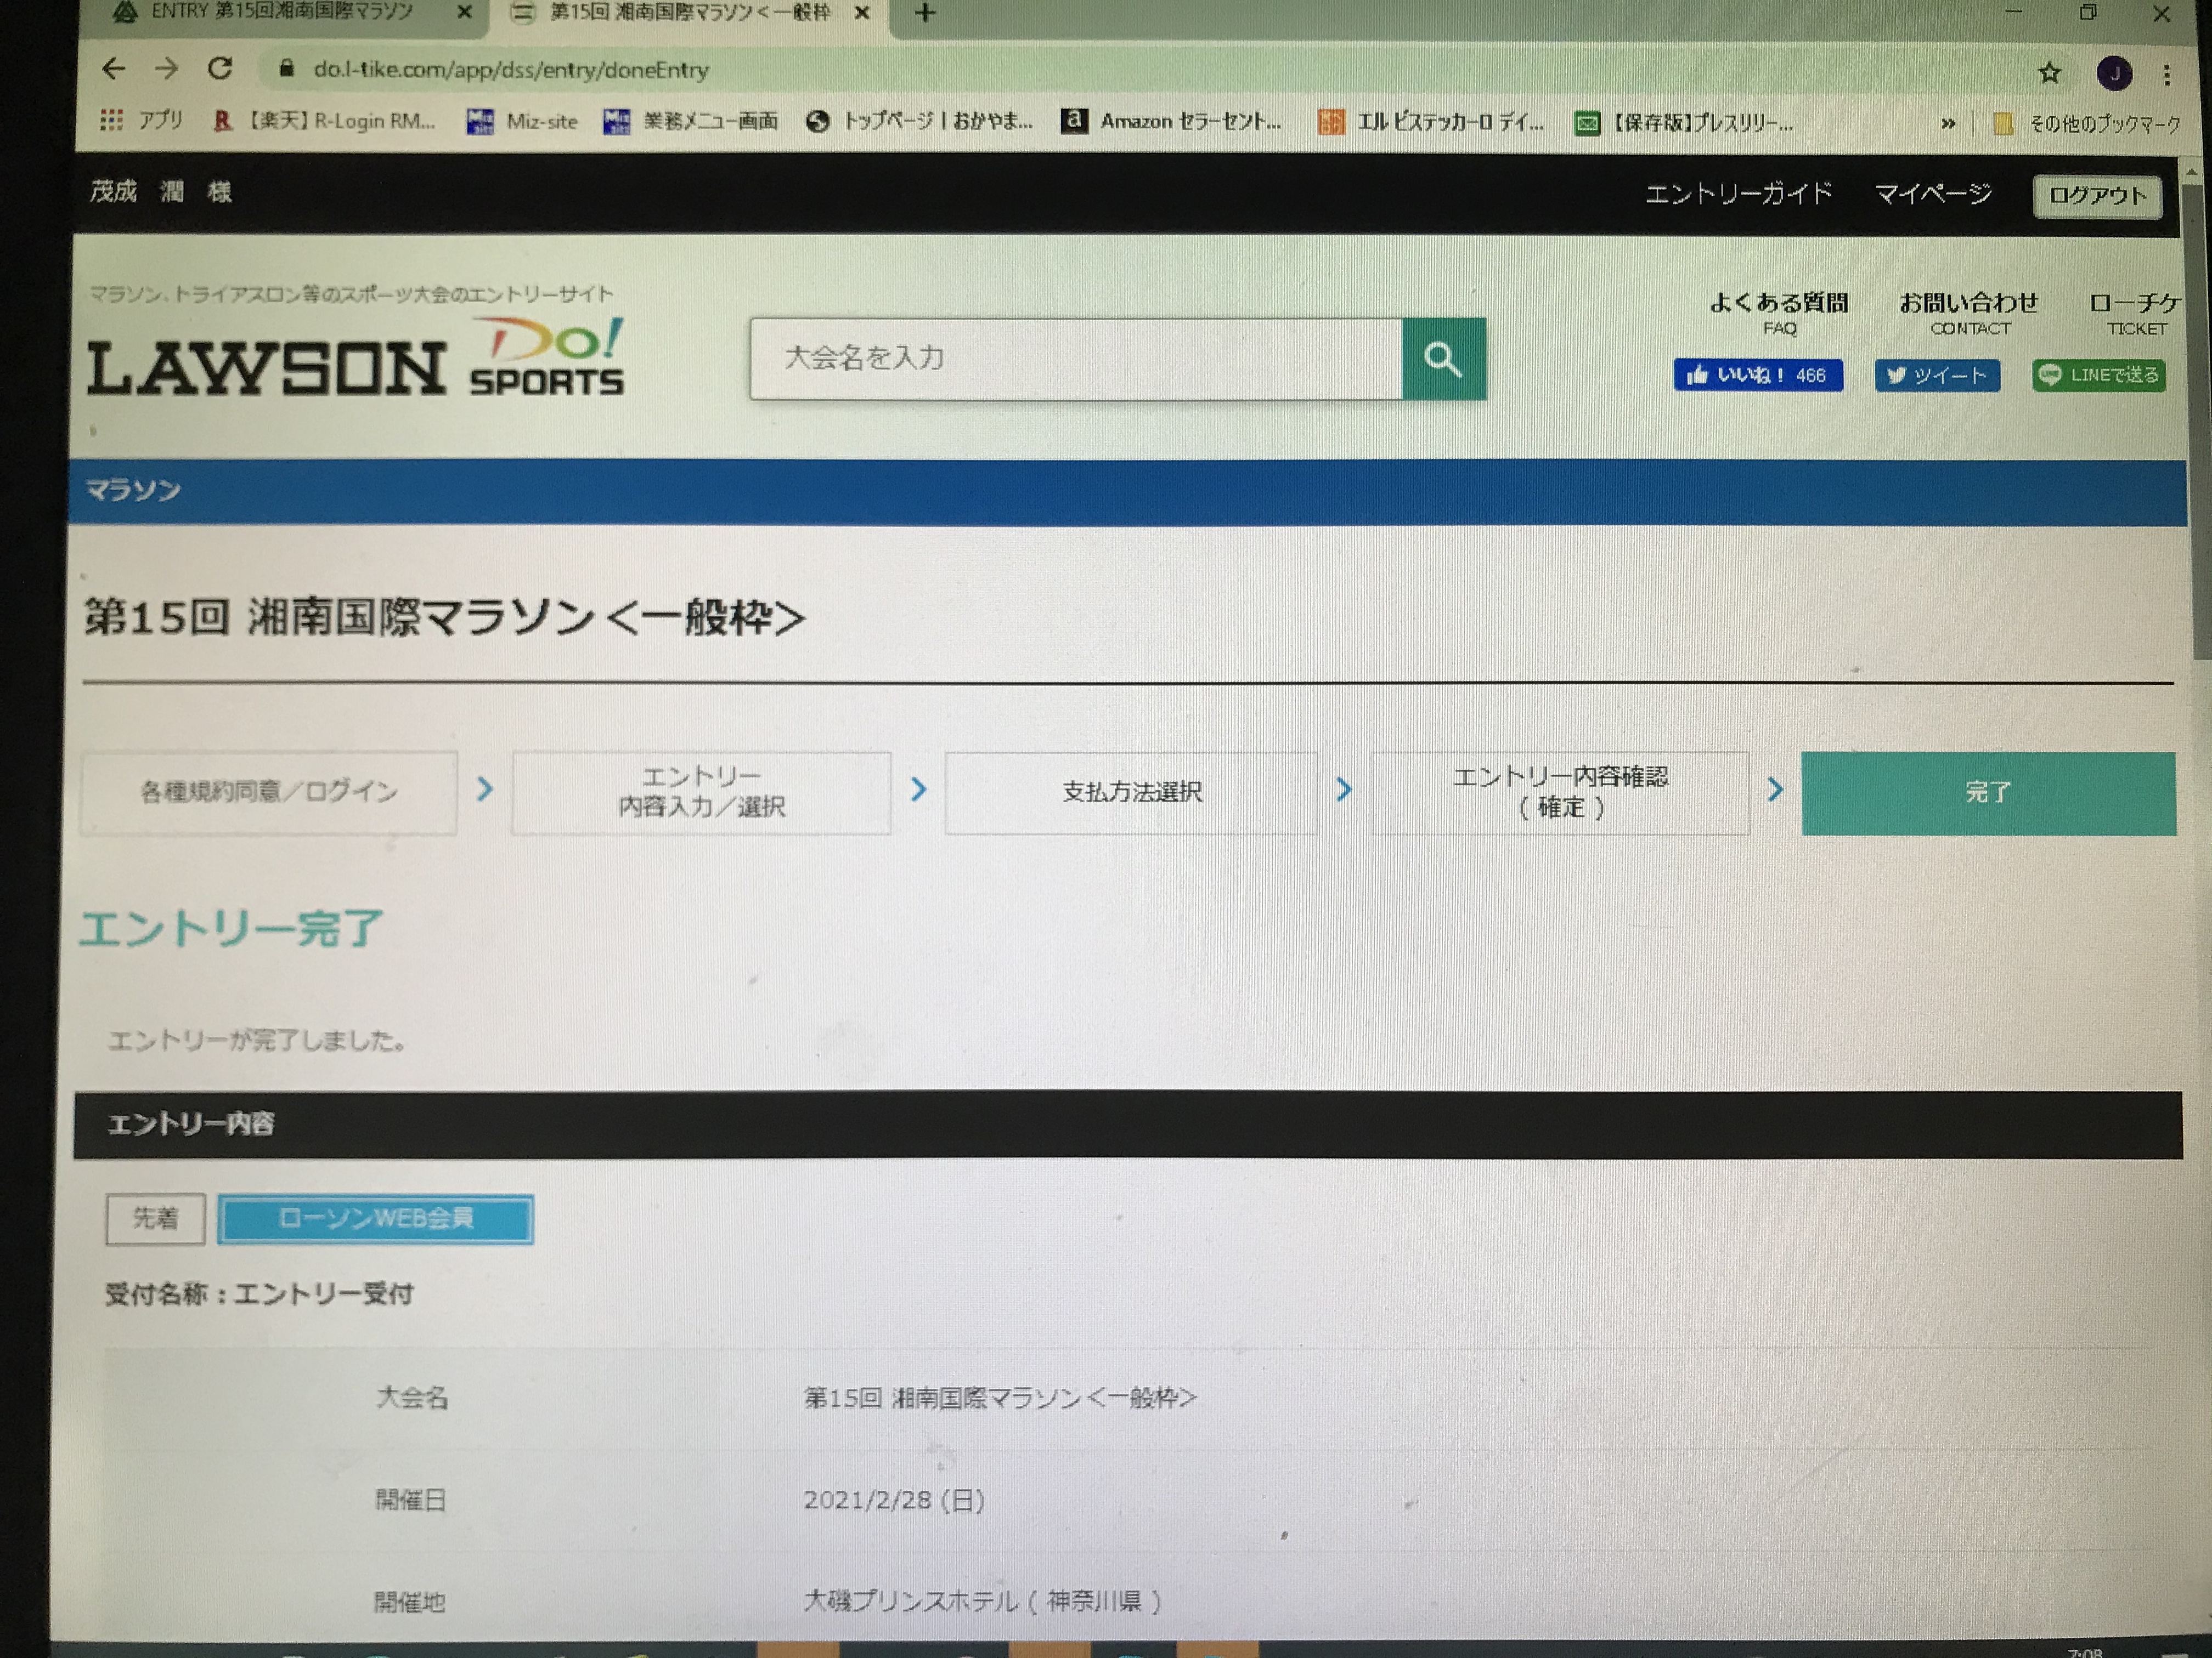The height and width of the screenshot is (1658, 2212).
Task: Open エル ビステッカーロ bookmark
Action: [1431, 122]
